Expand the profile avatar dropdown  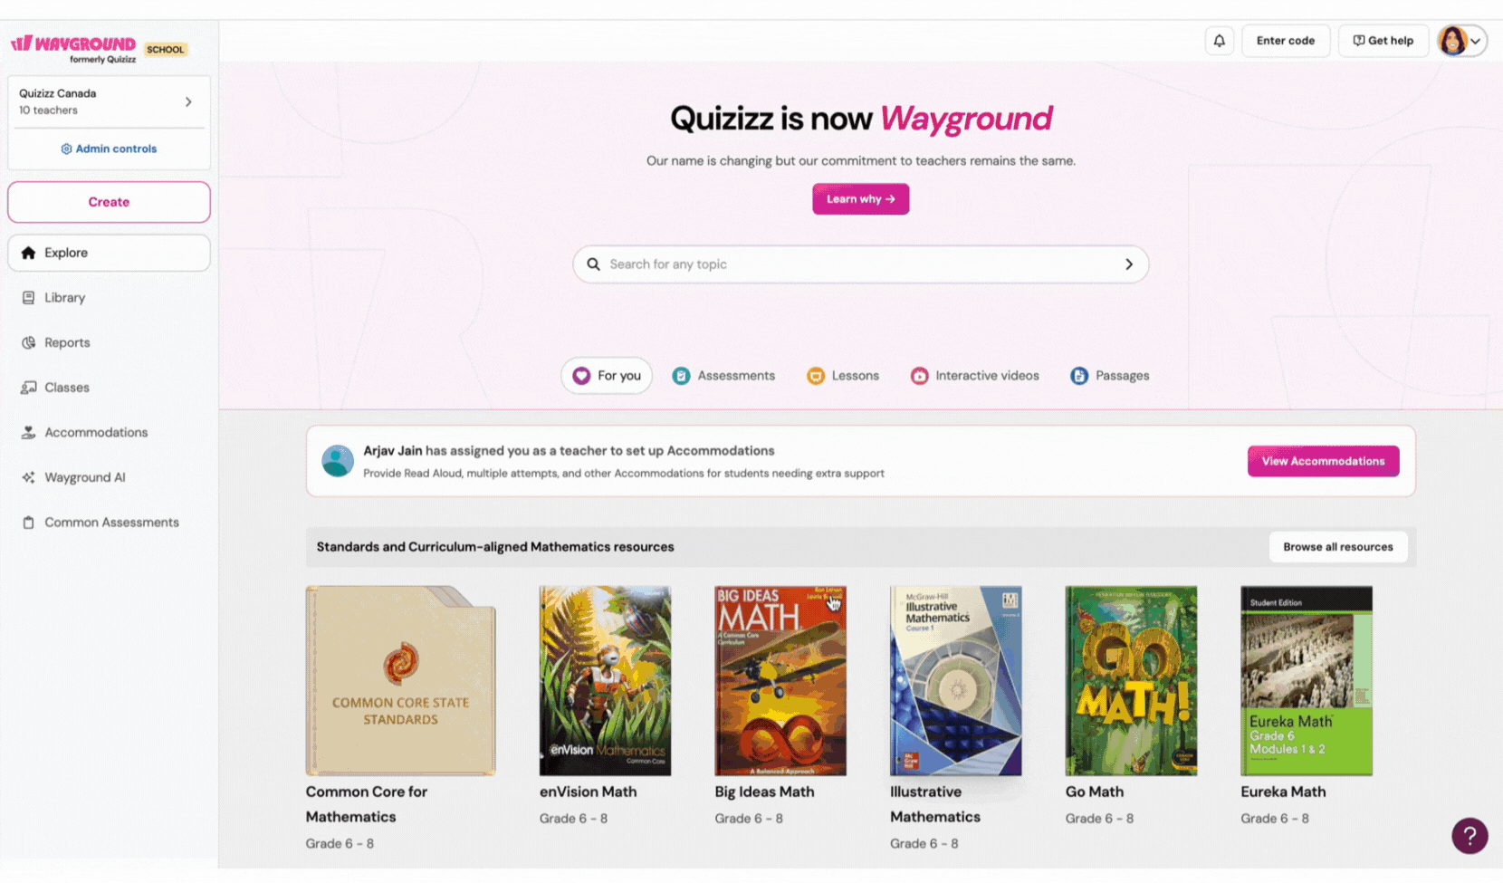[1461, 41]
